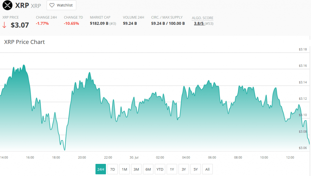Click the -1.77% 24H change value
This screenshot has width=311, height=176.
click(x=42, y=23)
